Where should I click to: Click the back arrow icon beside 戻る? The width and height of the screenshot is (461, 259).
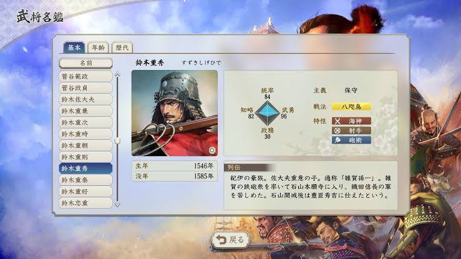click(221, 240)
